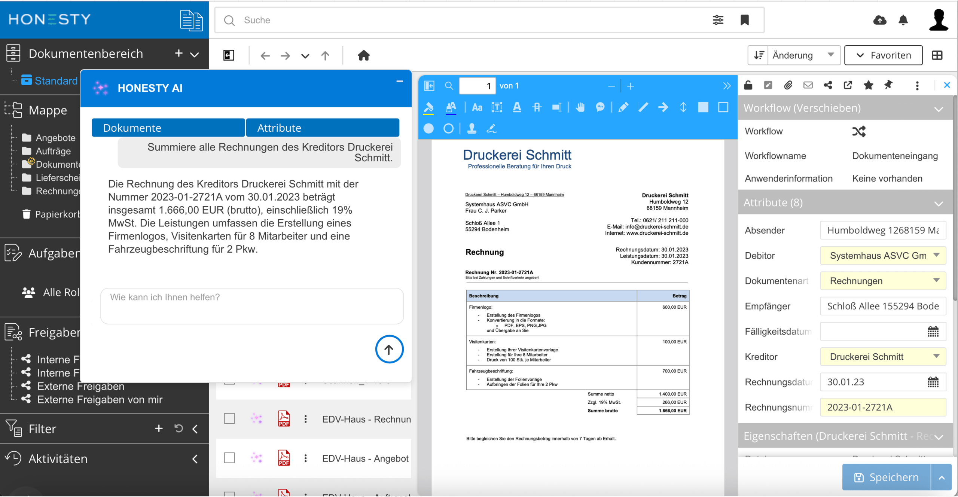
Task: Collapse Attribute (8) section
Action: pyautogui.click(x=938, y=204)
